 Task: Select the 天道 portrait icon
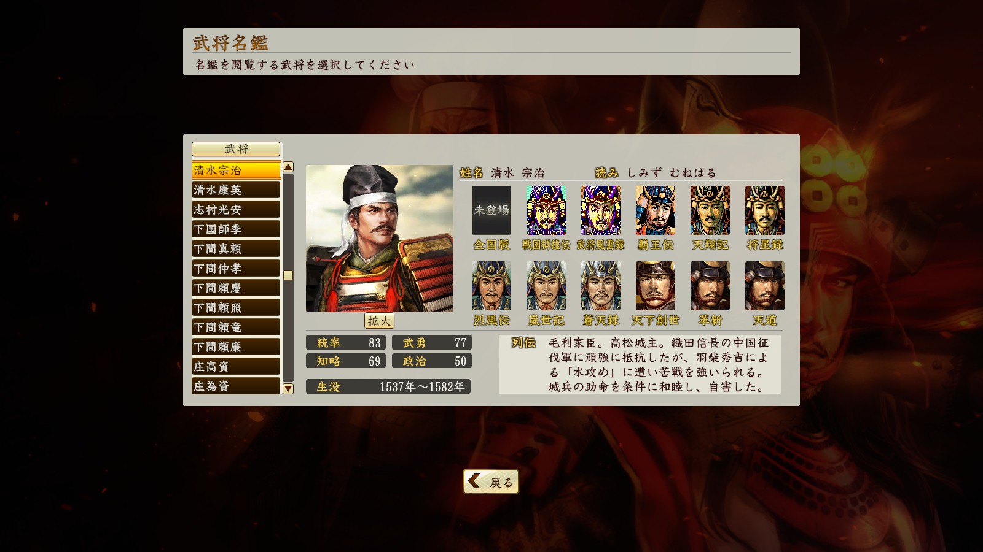coord(765,286)
